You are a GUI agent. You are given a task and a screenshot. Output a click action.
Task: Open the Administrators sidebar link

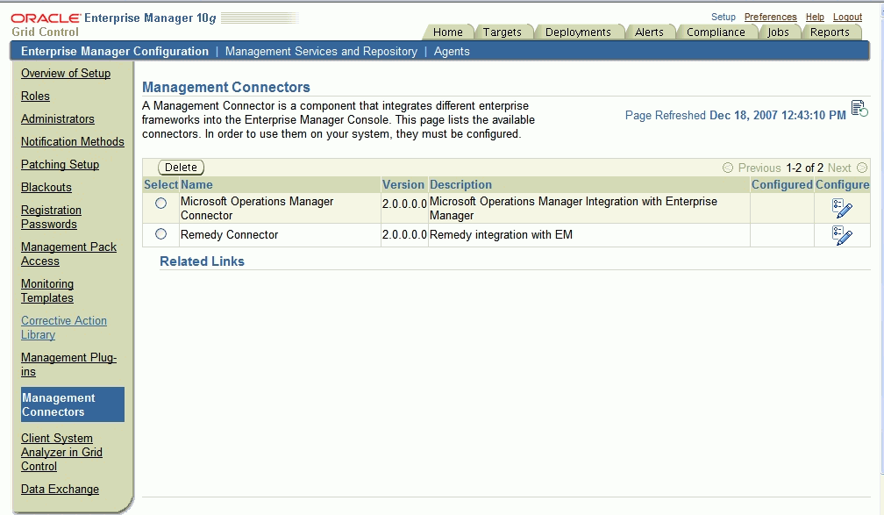[x=58, y=119]
